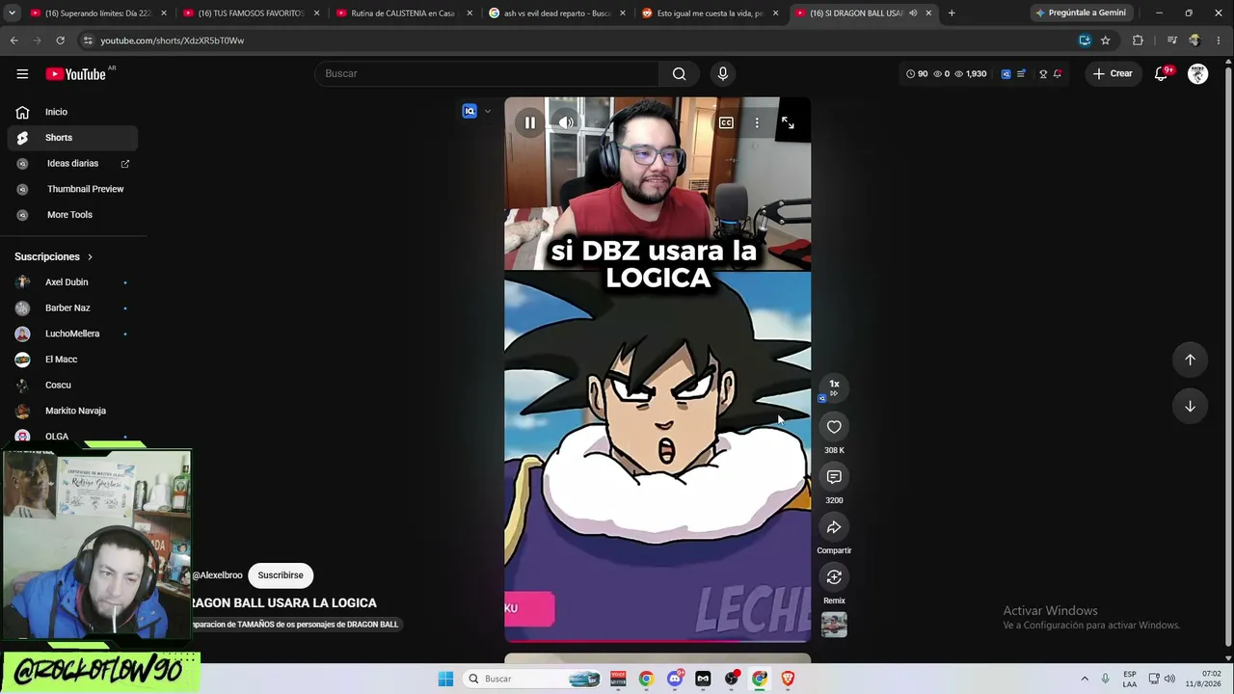Viewport: 1234px width, 694px height.
Task: Go to the YouTube home logo
Action: point(75,73)
